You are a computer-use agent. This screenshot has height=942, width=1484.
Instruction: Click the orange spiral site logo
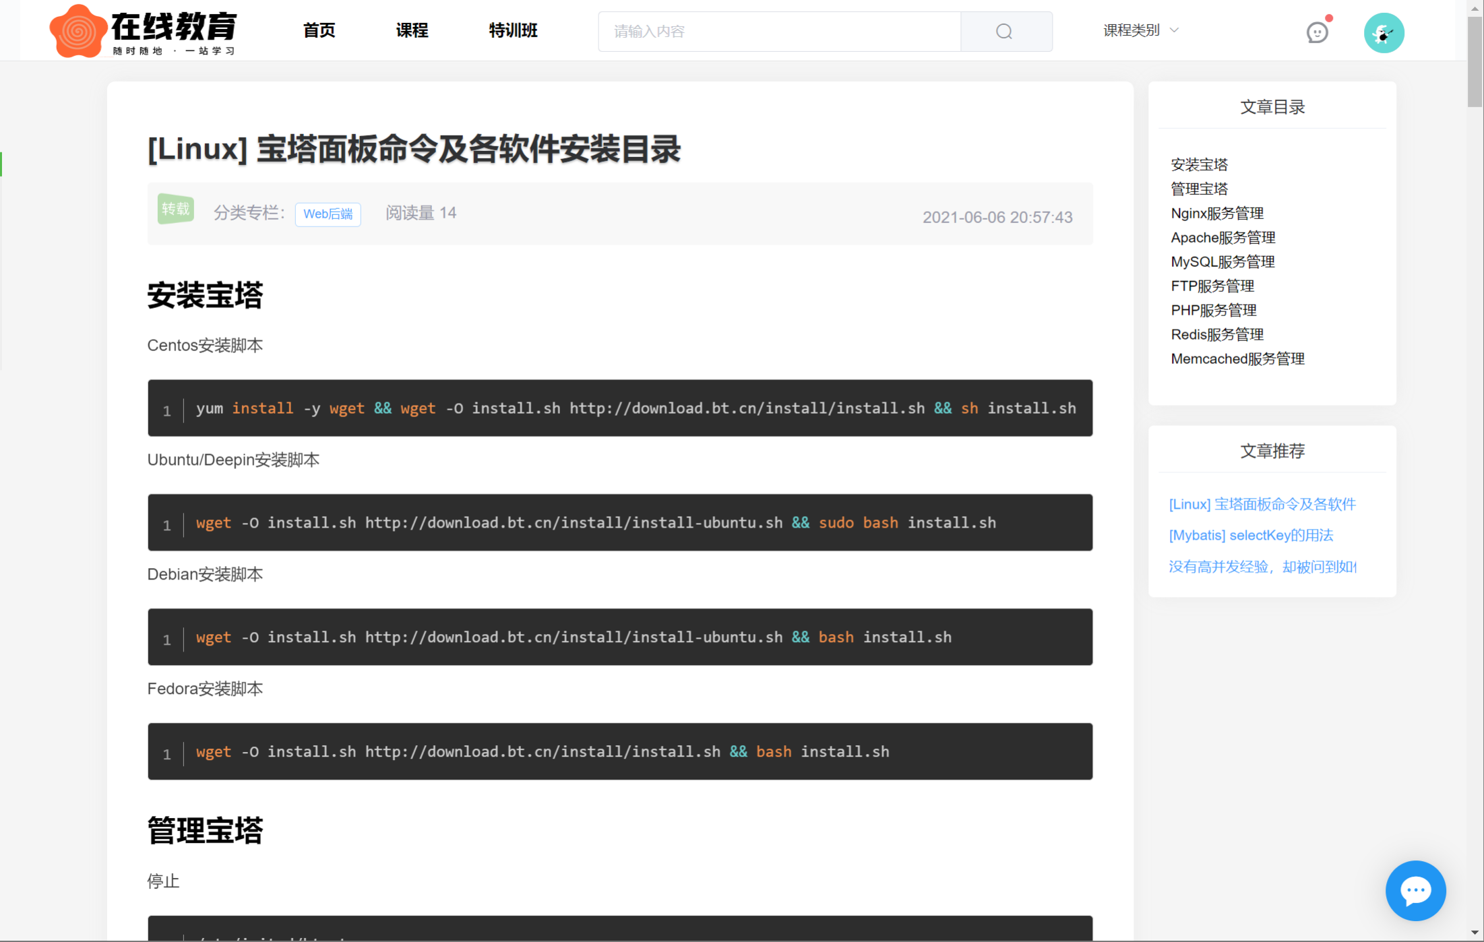(78, 31)
